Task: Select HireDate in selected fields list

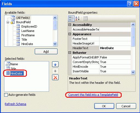Action: (17, 73)
